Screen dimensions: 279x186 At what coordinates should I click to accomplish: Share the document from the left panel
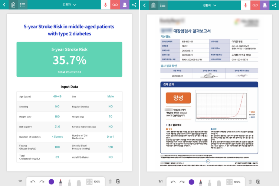point(134,4)
